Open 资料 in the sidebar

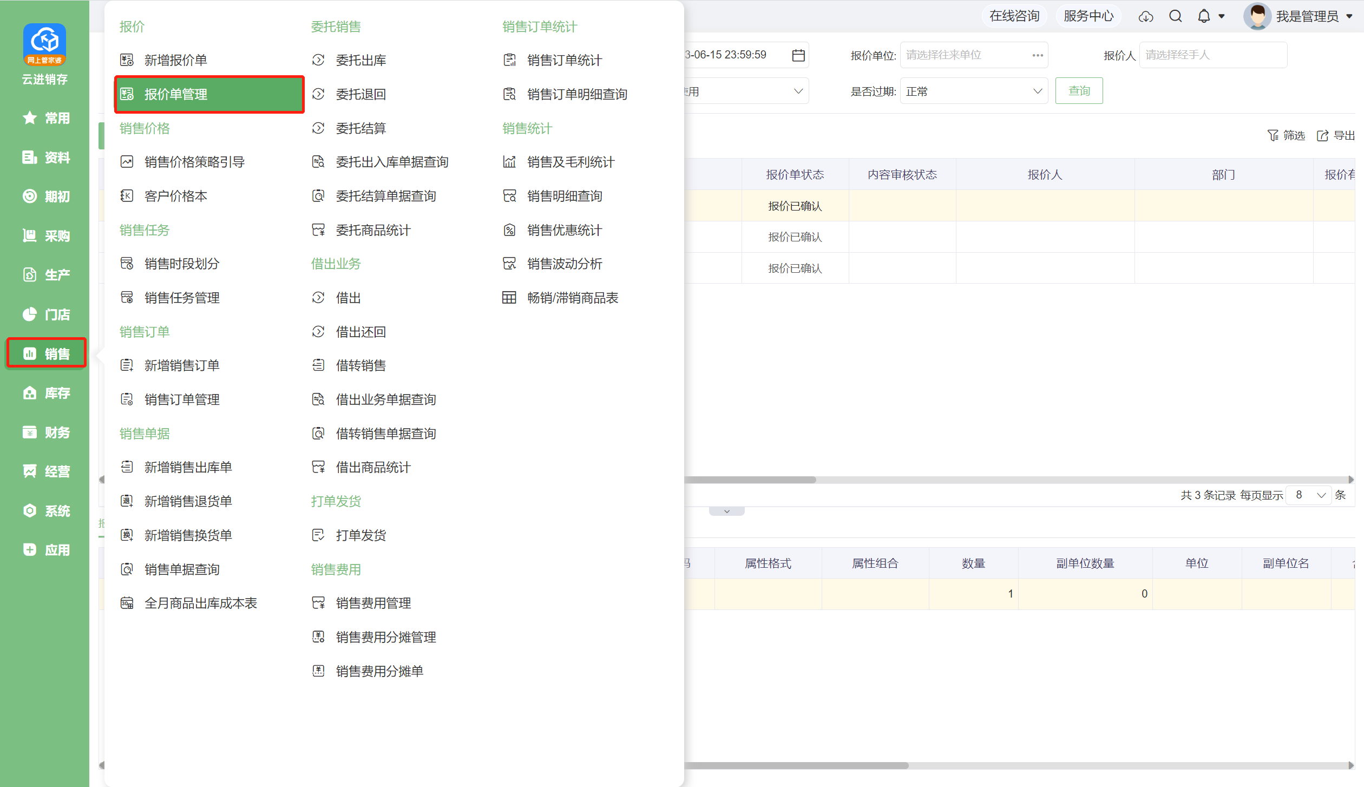click(x=46, y=158)
